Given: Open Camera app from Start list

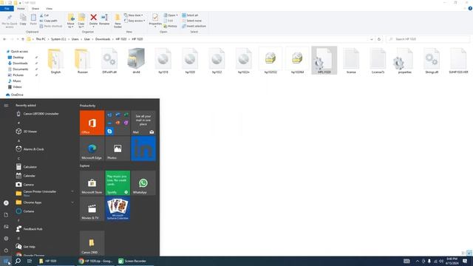Looking at the screenshot, I should pos(28,185).
